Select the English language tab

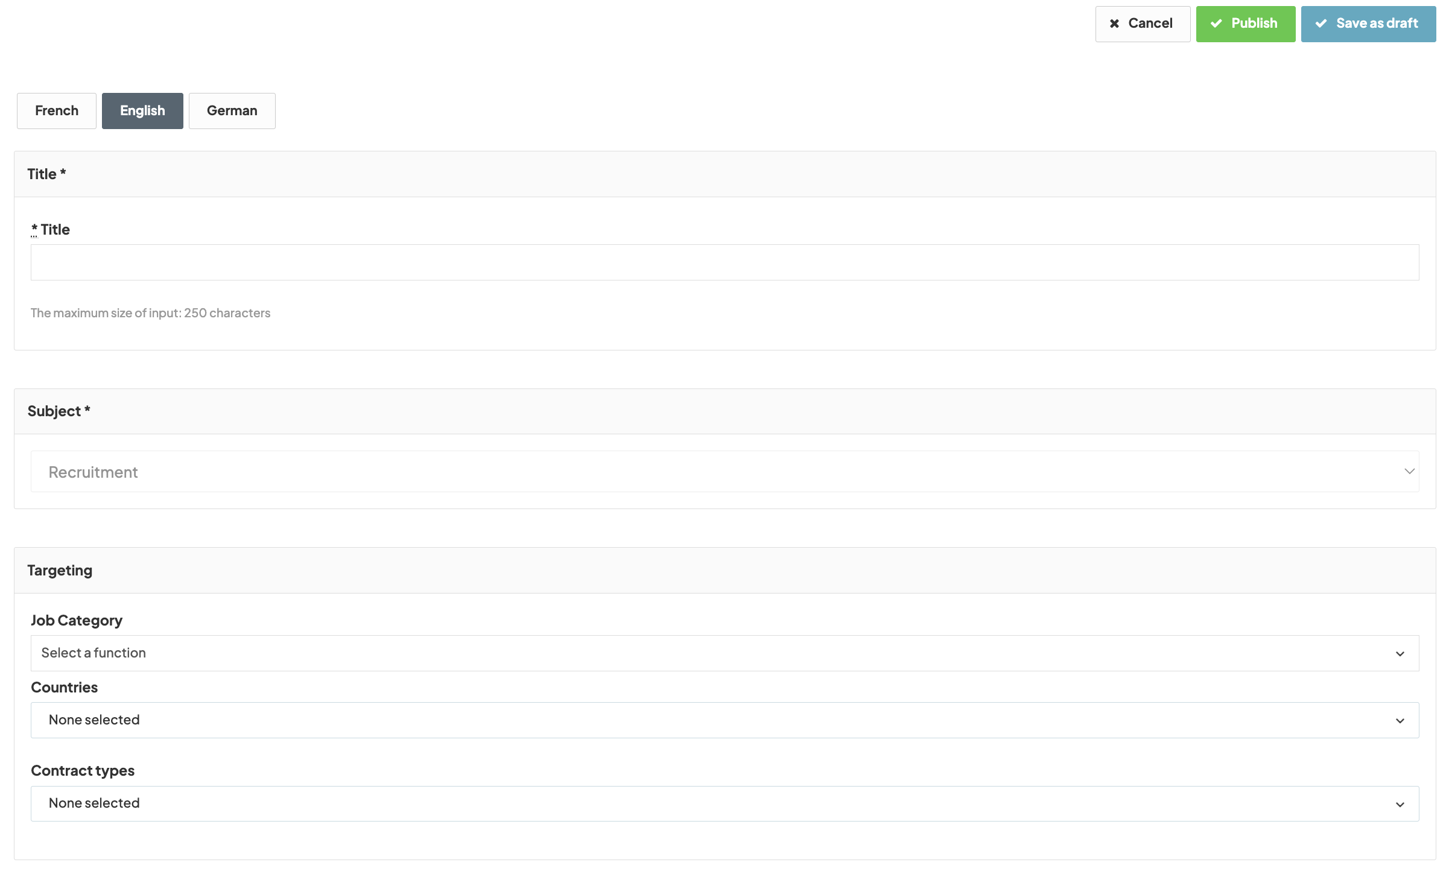(142, 111)
